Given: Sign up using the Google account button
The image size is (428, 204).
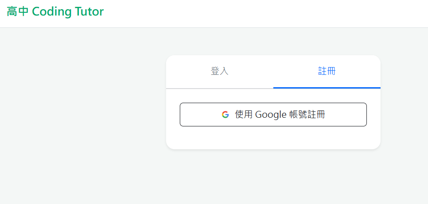Looking at the screenshot, I should [273, 115].
